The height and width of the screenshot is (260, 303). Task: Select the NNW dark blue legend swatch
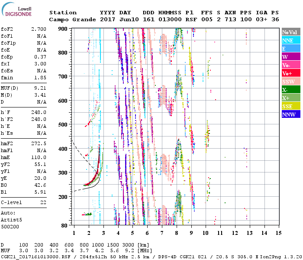click(x=291, y=114)
